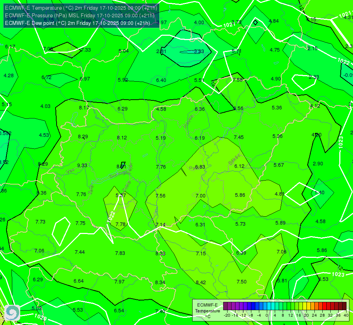Click the 7.58 dew point value

(238, 79)
